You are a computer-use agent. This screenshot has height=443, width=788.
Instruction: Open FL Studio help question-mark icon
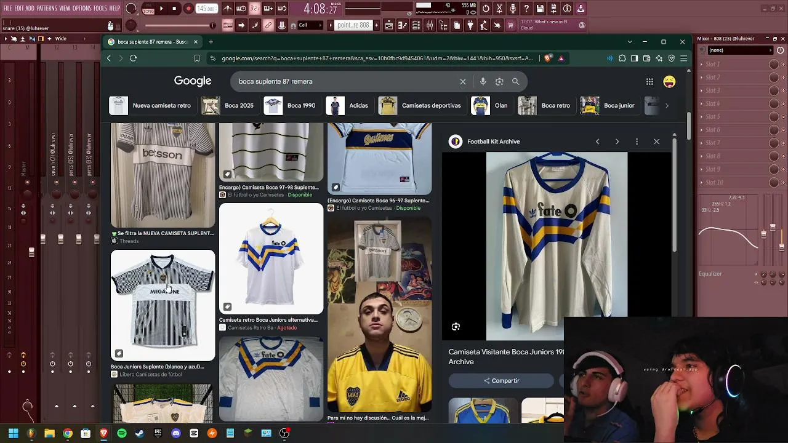526,9
